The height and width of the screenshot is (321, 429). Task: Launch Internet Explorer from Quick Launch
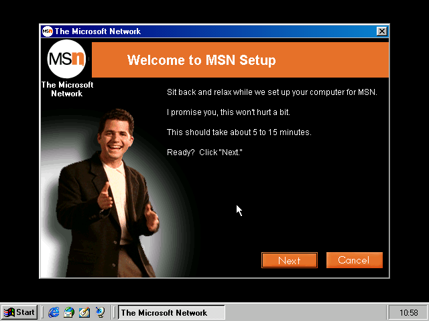click(54, 312)
